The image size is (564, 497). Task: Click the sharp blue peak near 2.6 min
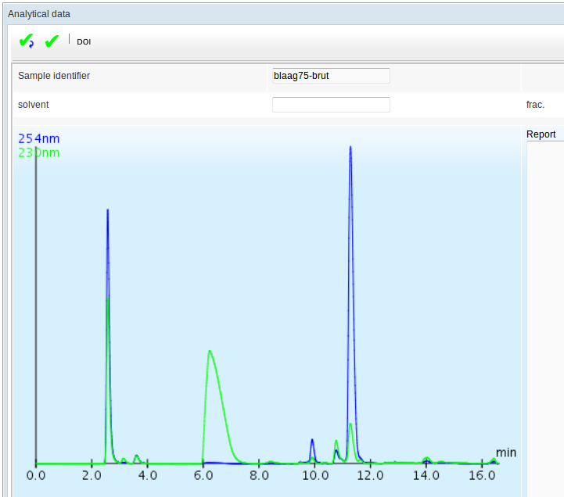pos(107,211)
